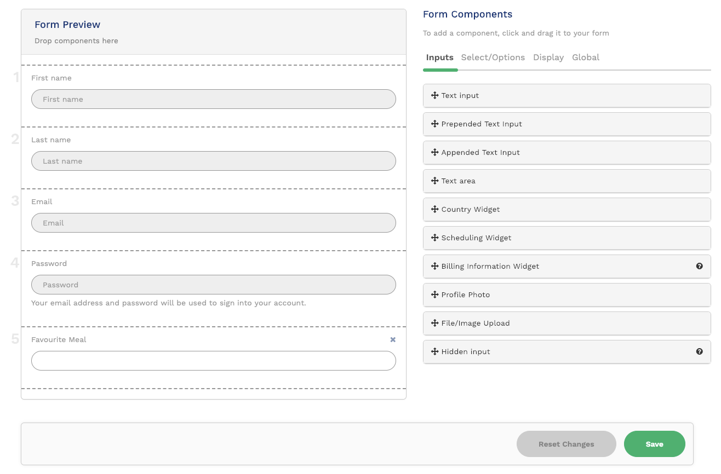Switch to the Select/Options tab

493,57
